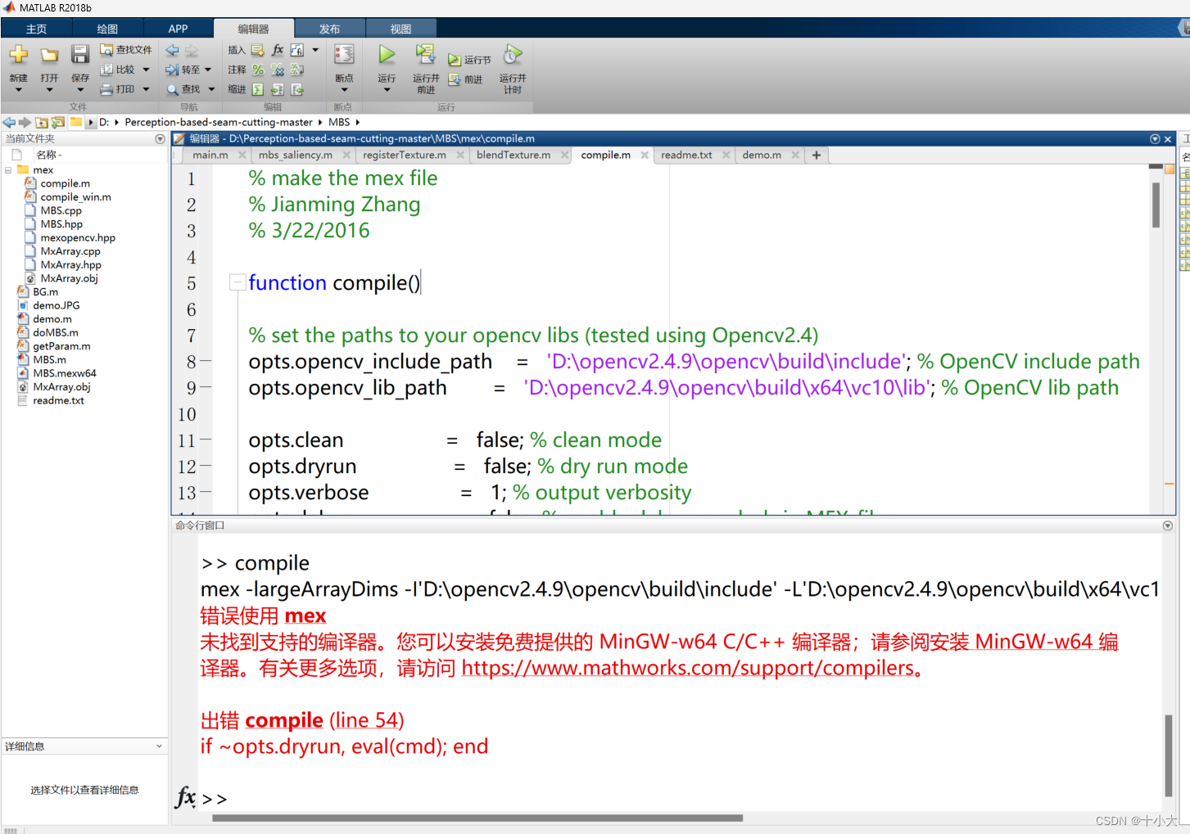Click the Find (查找) magnifier button

(183, 89)
